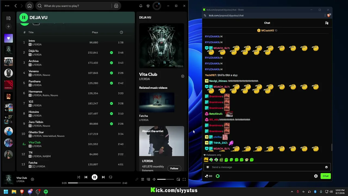Add Vita Club to Liked Songs in the player bar
Viewport: 348px width, 196px height.
coord(32,179)
